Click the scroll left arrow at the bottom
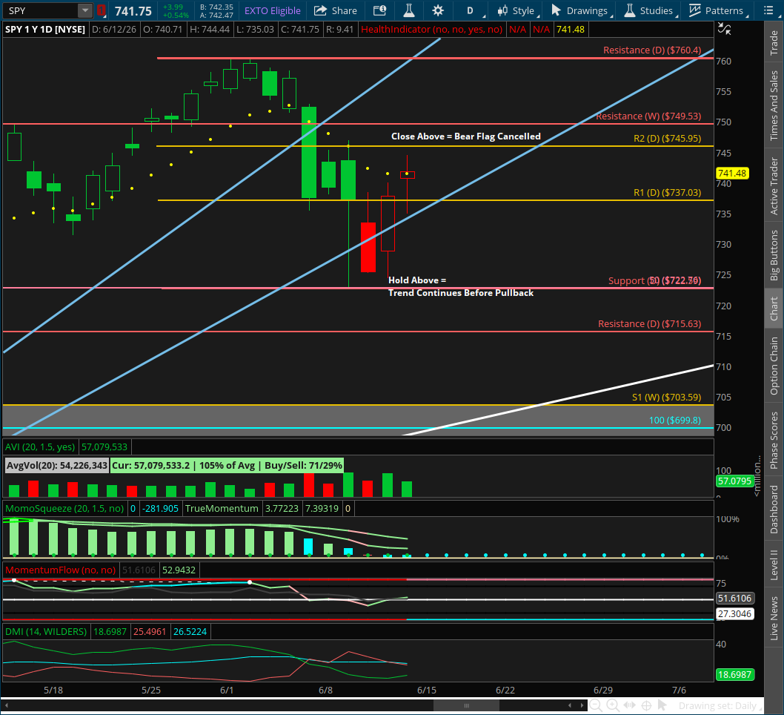Screen dimensions: 784x715 (570, 705)
